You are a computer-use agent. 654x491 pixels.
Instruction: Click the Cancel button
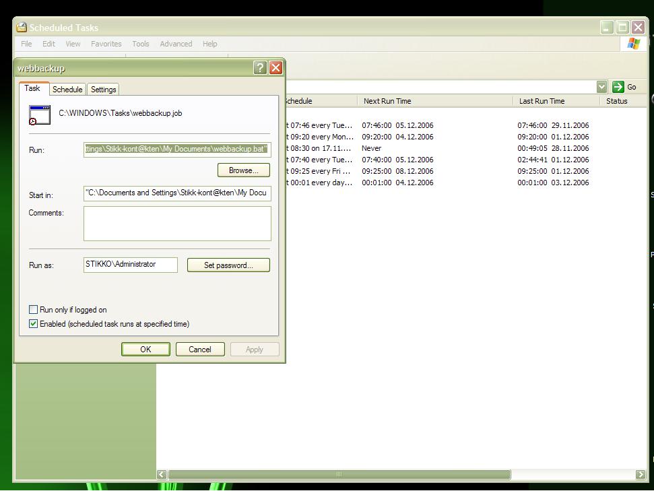coord(200,349)
